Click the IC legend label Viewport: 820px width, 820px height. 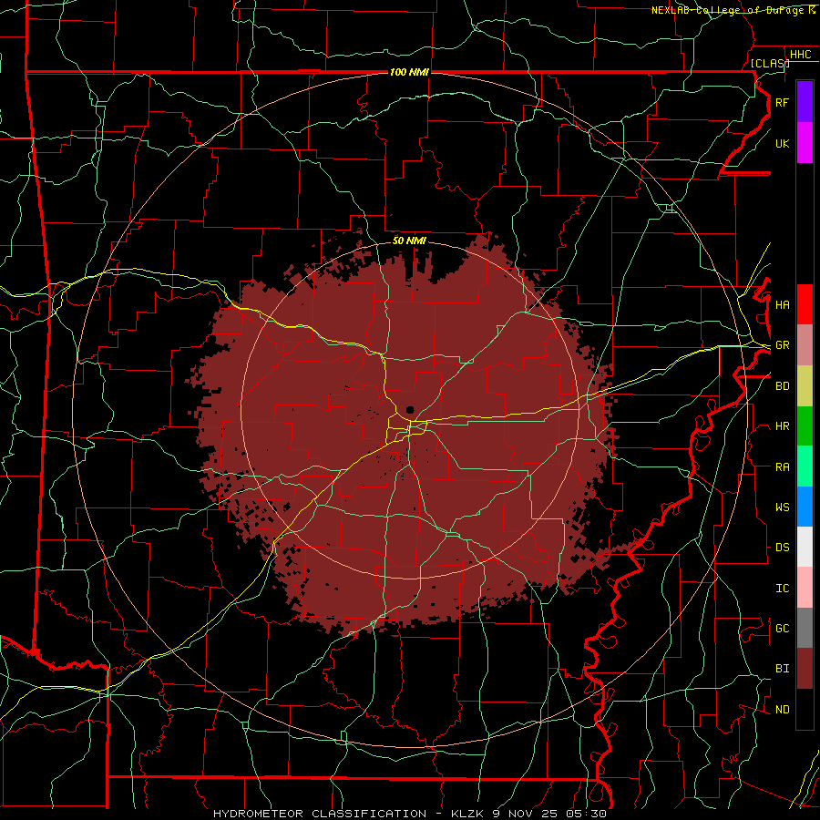(x=782, y=589)
